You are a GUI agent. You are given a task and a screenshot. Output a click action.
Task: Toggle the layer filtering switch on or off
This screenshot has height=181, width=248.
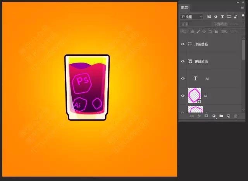pos(243,16)
